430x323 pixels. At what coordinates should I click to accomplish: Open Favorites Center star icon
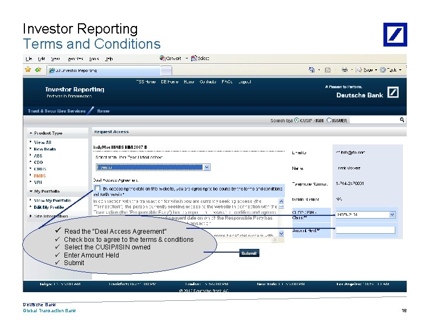pyautogui.click(x=28, y=70)
